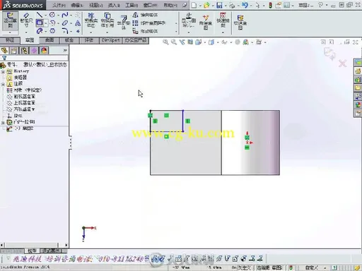Image resolution: width=362 pixels, height=271 pixels.
Task: Choose the Convert Entities tool
Action: [x=107, y=20]
